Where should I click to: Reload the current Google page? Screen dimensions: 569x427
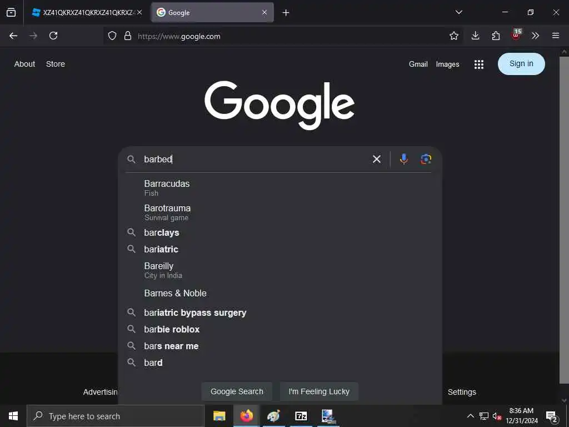53,36
